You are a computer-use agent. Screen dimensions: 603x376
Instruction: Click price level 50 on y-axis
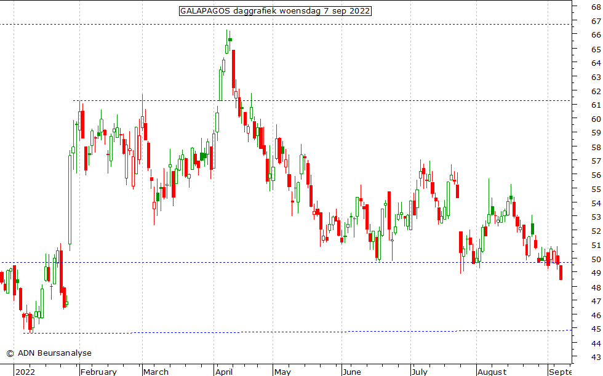tap(596, 259)
